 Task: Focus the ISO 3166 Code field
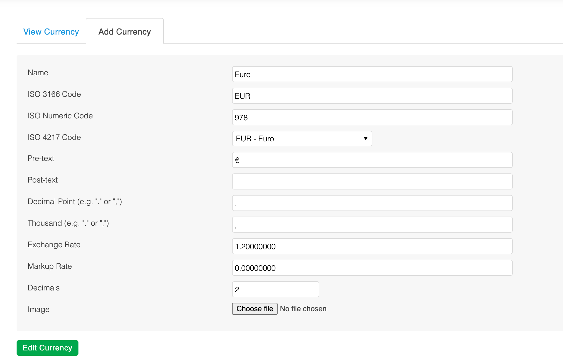click(372, 96)
